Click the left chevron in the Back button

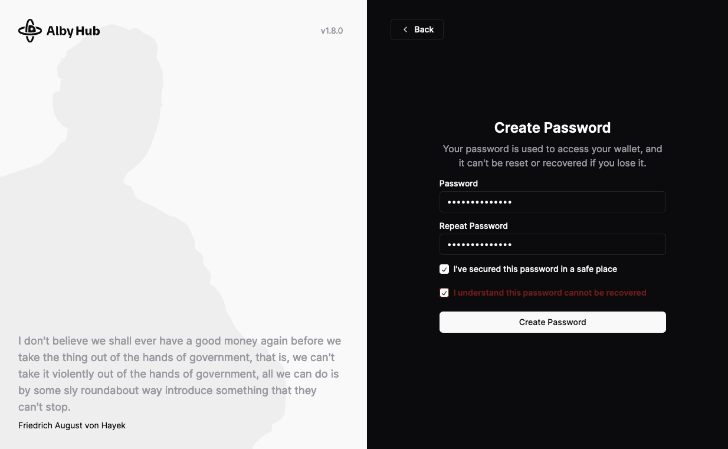tap(405, 30)
